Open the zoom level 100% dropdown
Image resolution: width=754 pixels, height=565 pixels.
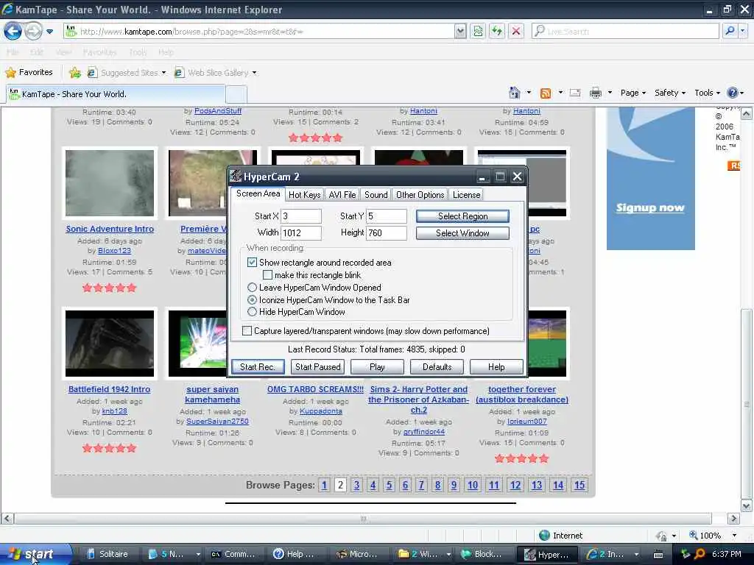734,536
